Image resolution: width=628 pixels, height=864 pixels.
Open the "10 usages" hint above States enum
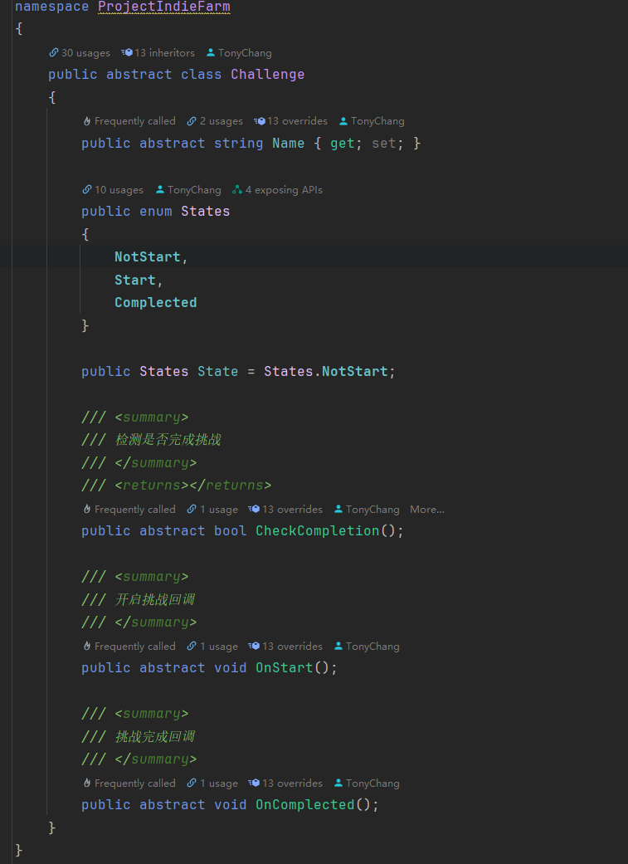(119, 190)
